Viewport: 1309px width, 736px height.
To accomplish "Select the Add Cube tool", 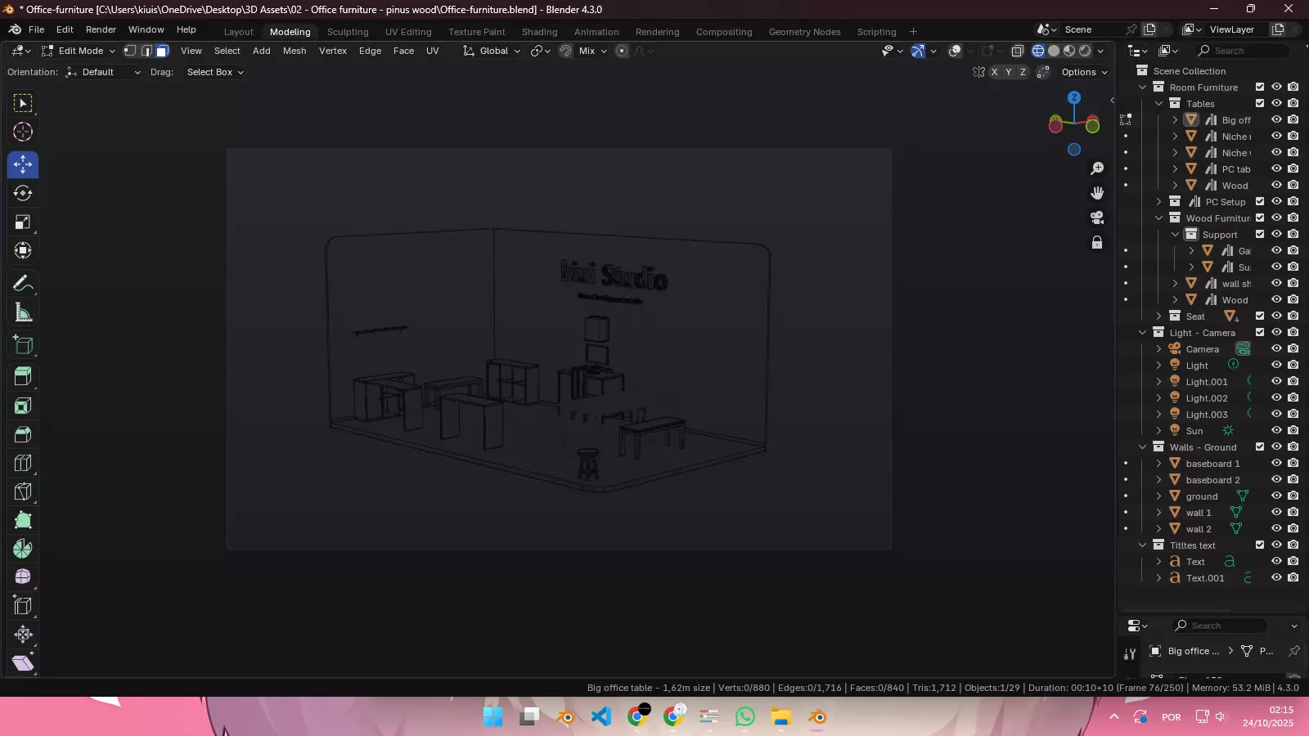I will click(x=23, y=345).
